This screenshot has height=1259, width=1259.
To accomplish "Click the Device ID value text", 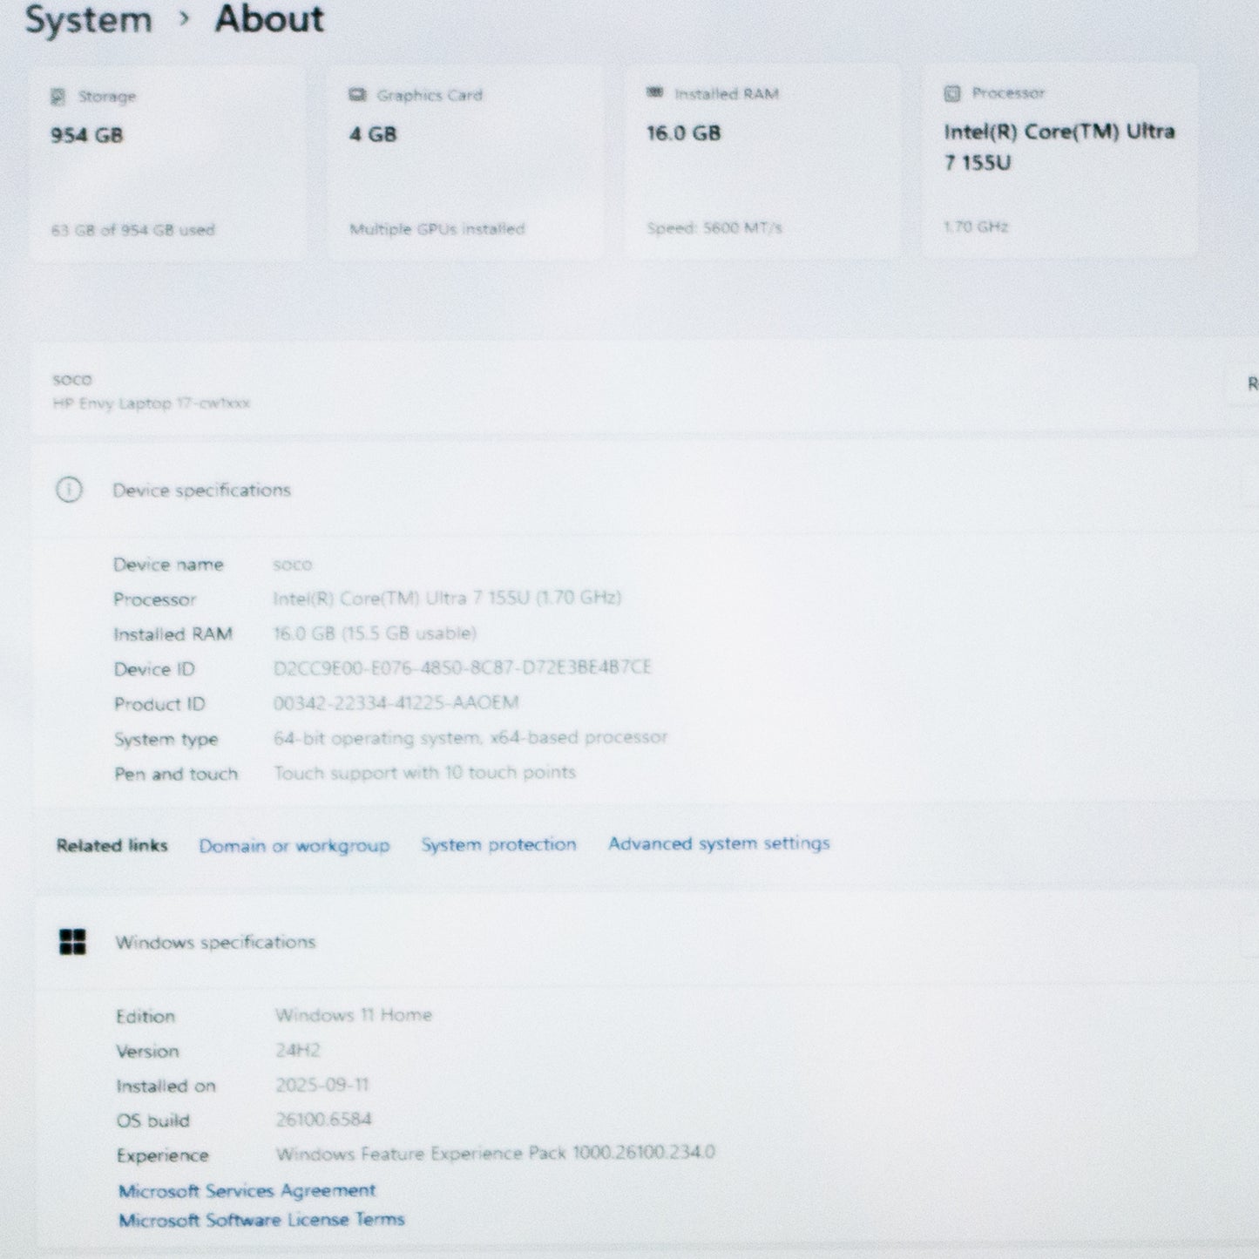I will coord(462,667).
